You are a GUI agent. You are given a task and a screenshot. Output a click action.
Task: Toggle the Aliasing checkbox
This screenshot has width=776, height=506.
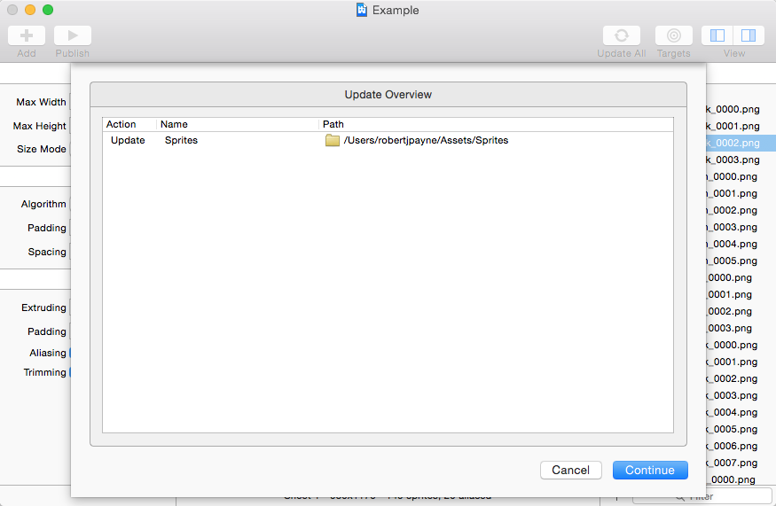pos(68,353)
